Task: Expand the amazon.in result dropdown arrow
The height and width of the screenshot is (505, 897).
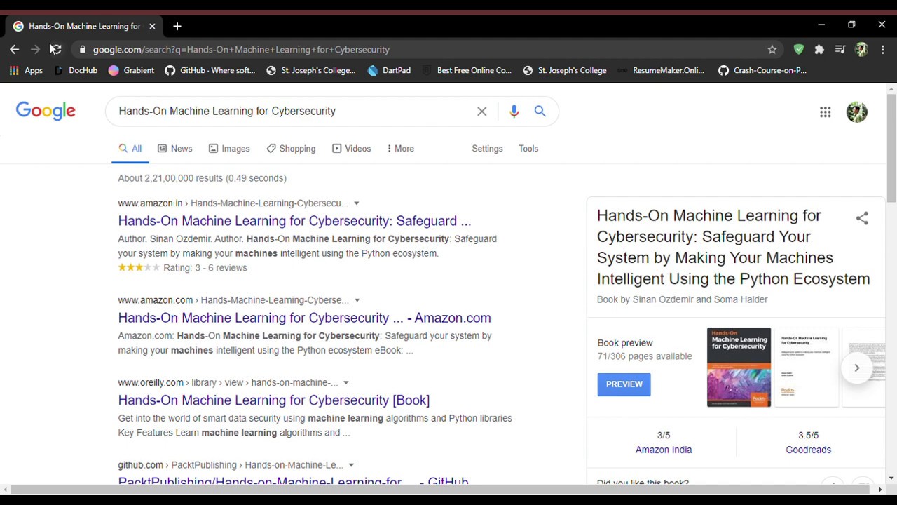Action: [x=356, y=203]
